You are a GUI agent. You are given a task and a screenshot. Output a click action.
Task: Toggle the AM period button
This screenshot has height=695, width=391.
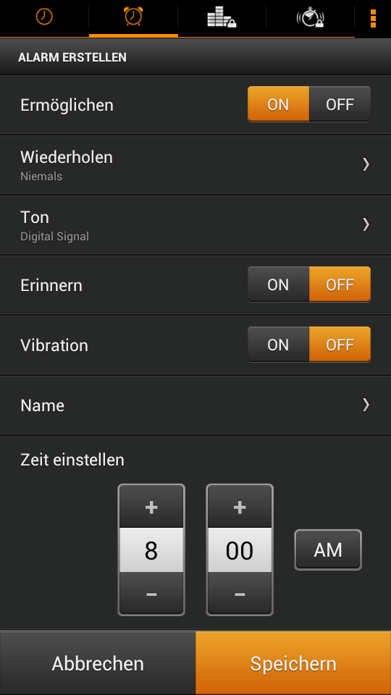coord(328,550)
